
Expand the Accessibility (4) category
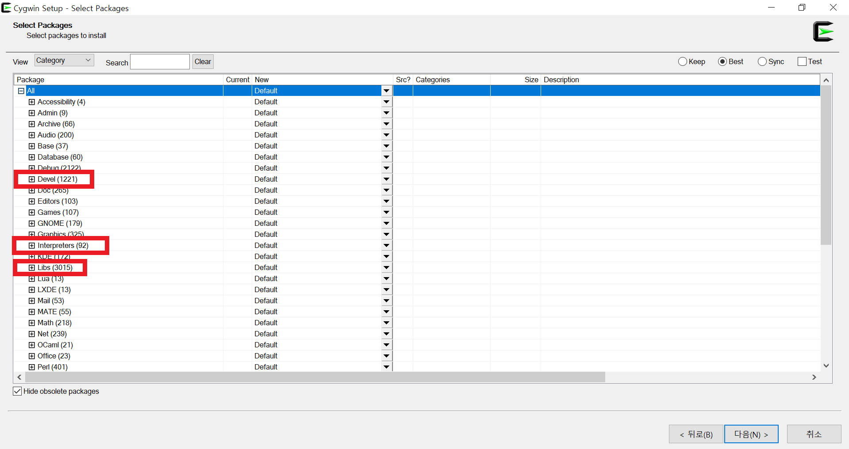(x=32, y=102)
